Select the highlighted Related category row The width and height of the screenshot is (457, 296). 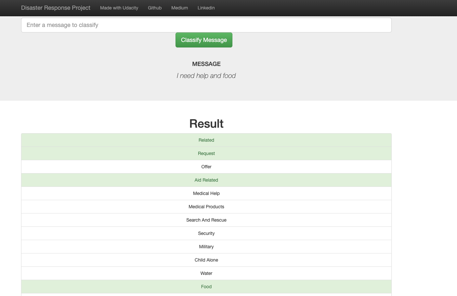click(206, 140)
